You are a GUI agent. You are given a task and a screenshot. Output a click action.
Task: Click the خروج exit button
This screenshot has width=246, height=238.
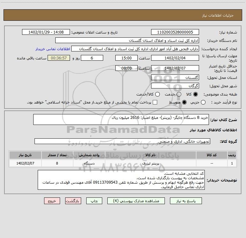52,201
